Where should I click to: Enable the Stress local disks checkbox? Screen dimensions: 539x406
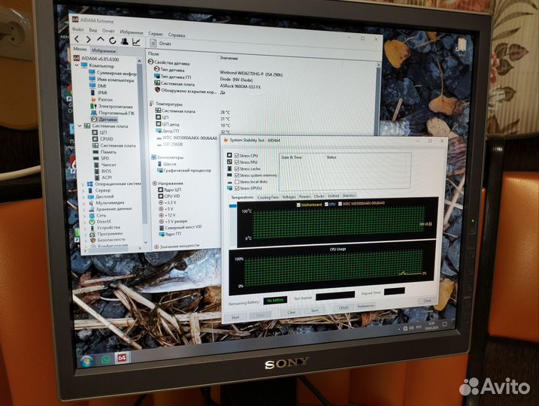click(237, 181)
